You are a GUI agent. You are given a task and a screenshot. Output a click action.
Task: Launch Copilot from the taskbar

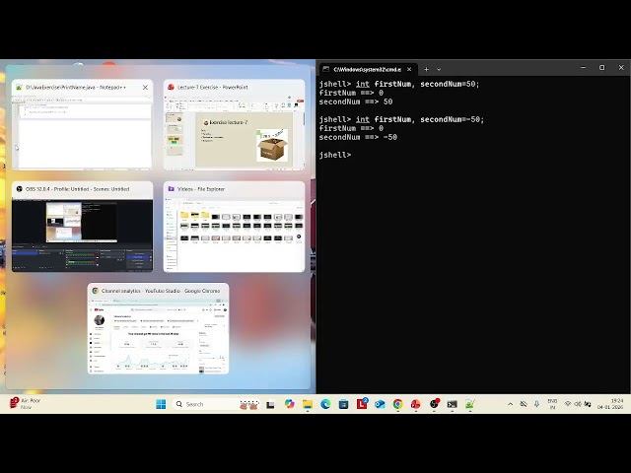(289, 404)
